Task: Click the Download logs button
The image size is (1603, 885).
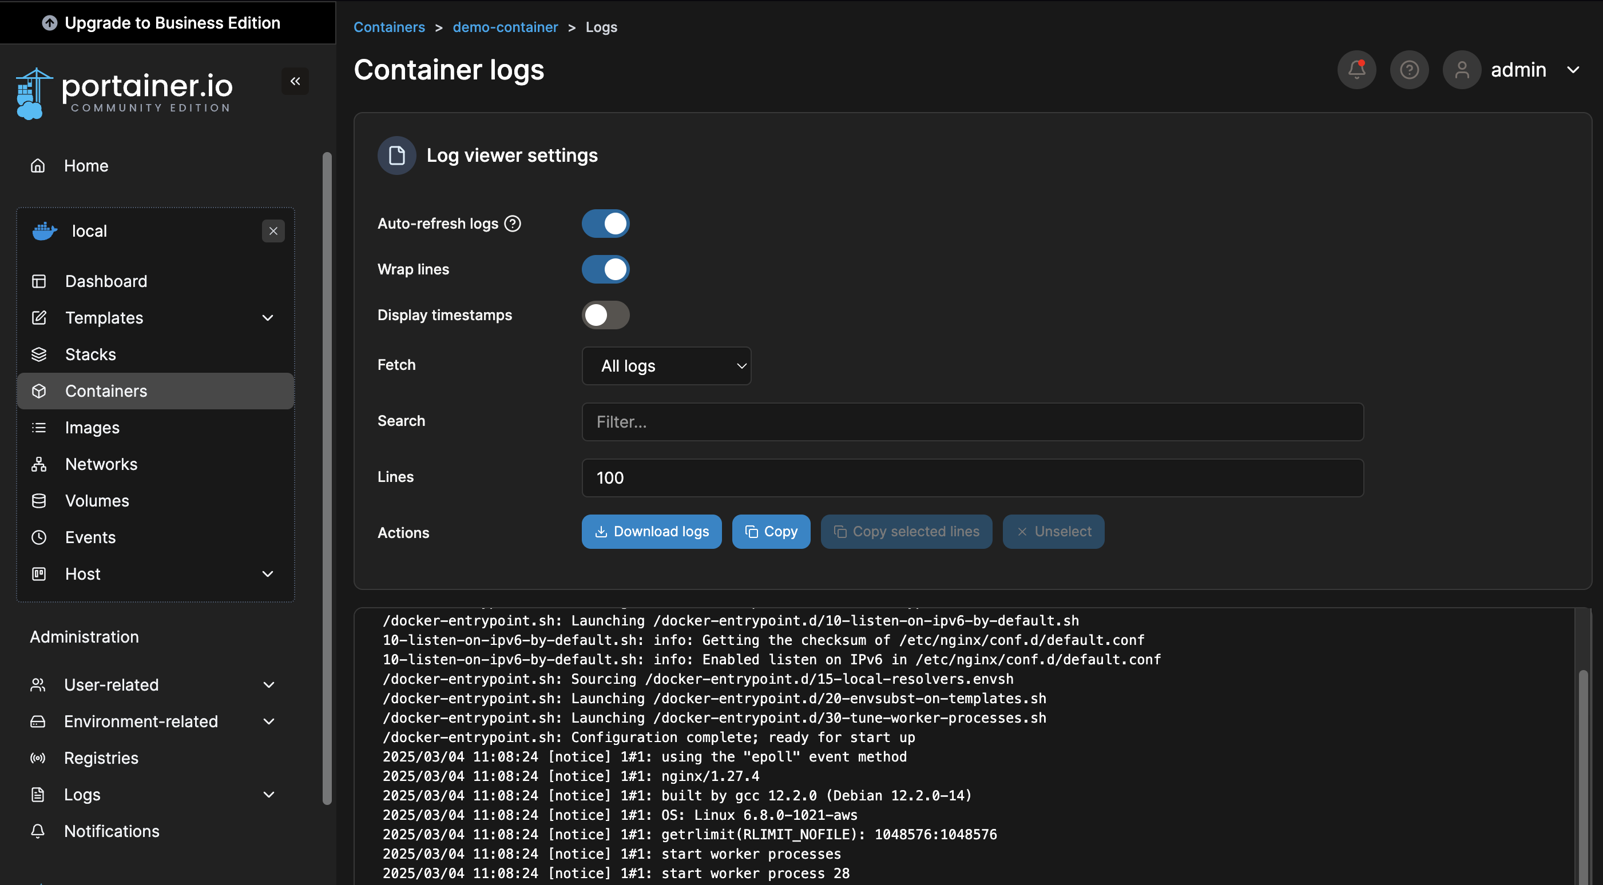Action: click(652, 532)
